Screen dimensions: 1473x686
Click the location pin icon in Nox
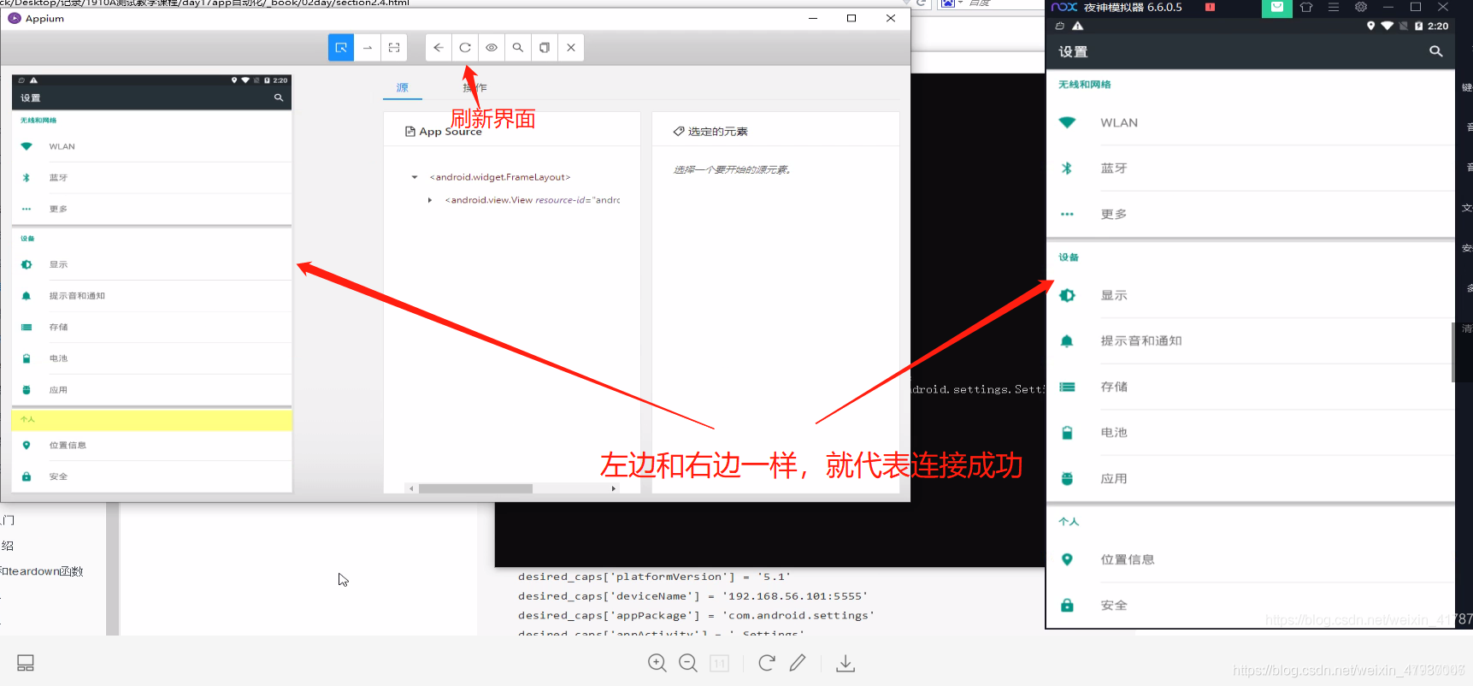coord(1067,559)
